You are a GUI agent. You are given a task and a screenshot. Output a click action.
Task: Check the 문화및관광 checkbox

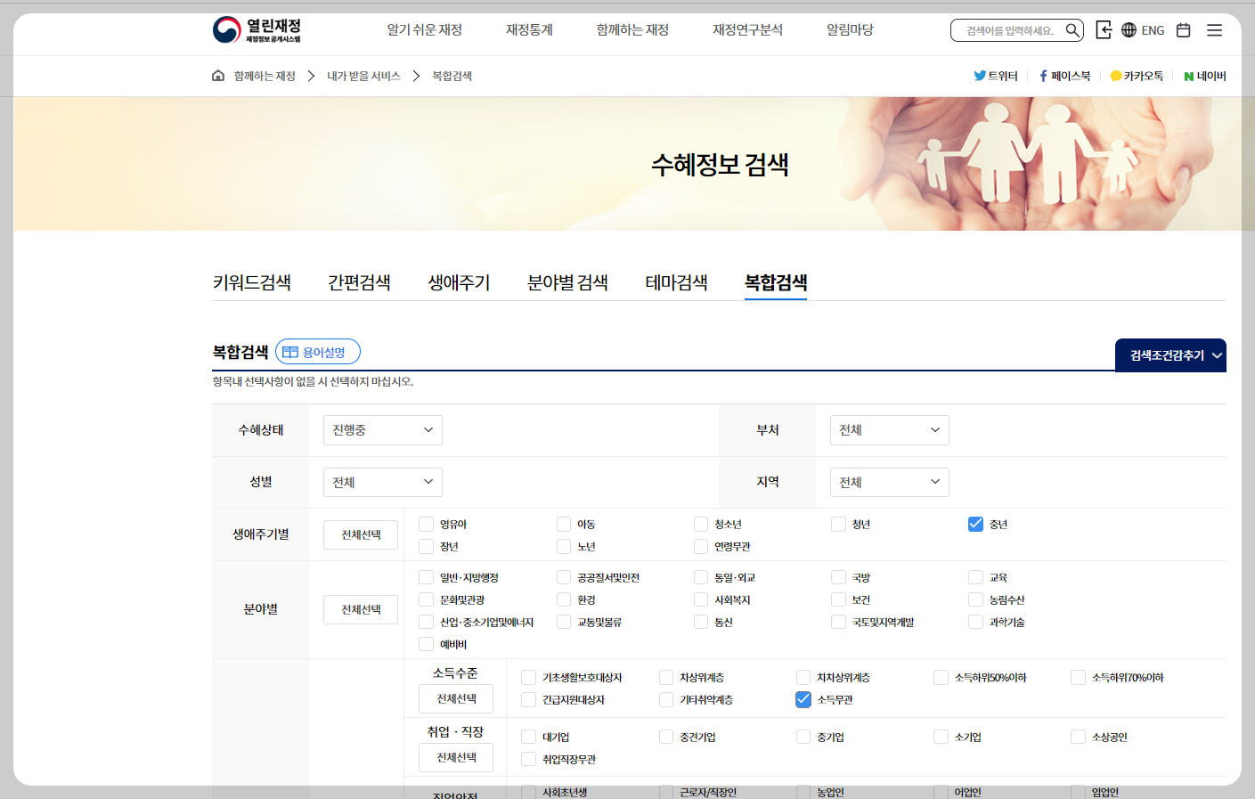coord(427,599)
